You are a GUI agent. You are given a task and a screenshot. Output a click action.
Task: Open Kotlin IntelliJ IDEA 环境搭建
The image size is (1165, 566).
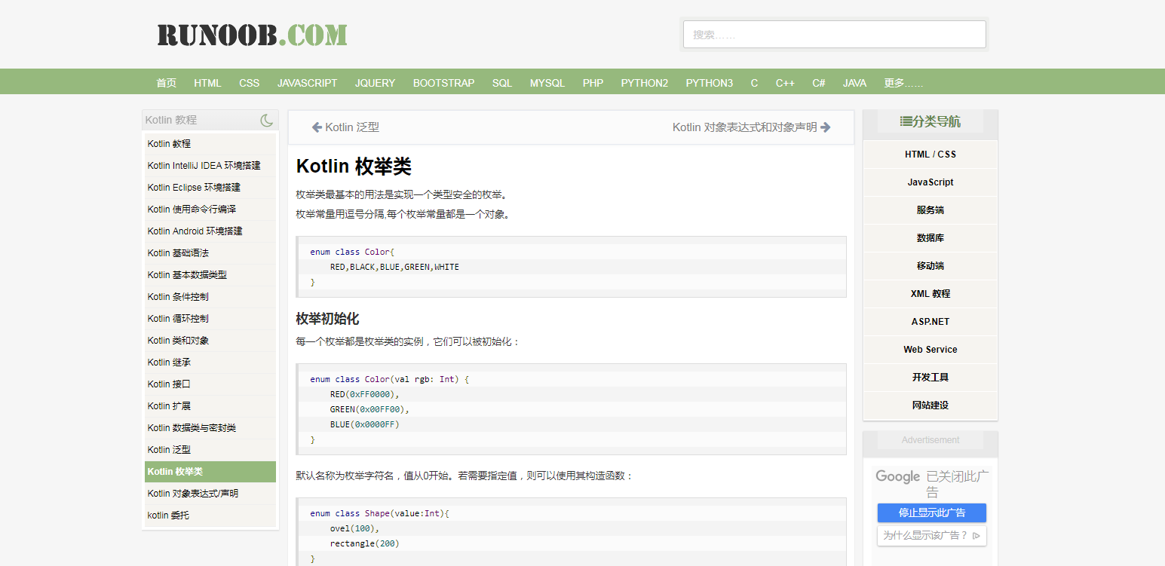pyautogui.click(x=210, y=166)
